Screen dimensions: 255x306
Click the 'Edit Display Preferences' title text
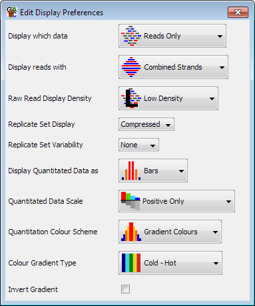[61, 13]
